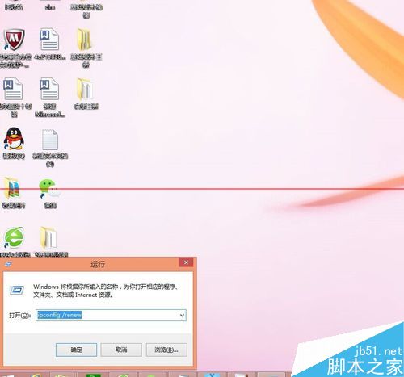Click the Run dialog title bar icon

(8, 264)
